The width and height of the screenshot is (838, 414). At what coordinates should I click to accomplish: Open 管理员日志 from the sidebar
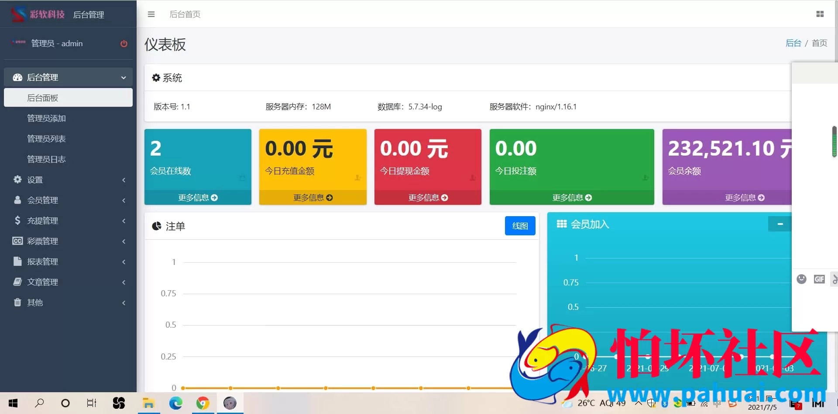(46, 159)
